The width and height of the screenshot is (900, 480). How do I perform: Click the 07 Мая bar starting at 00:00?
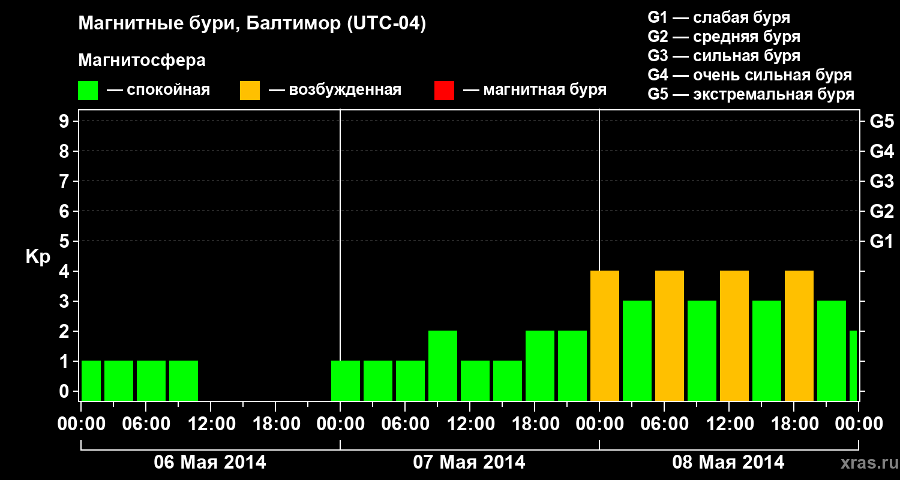click(346, 380)
